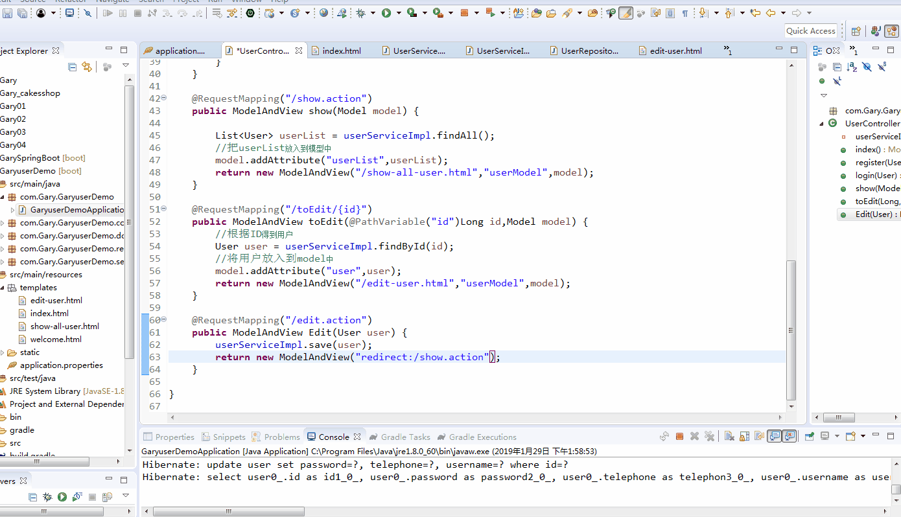
Task: Select login(User) method in Outline
Action: click(x=870, y=176)
